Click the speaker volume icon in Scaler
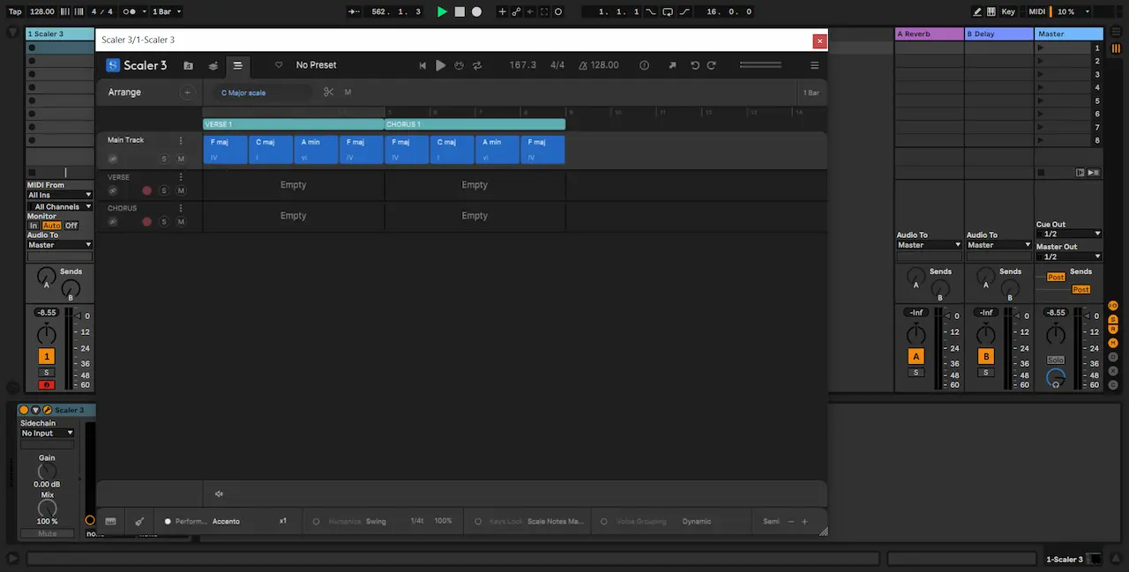Viewport: 1129px width, 572px height. click(x=219, y=494)
